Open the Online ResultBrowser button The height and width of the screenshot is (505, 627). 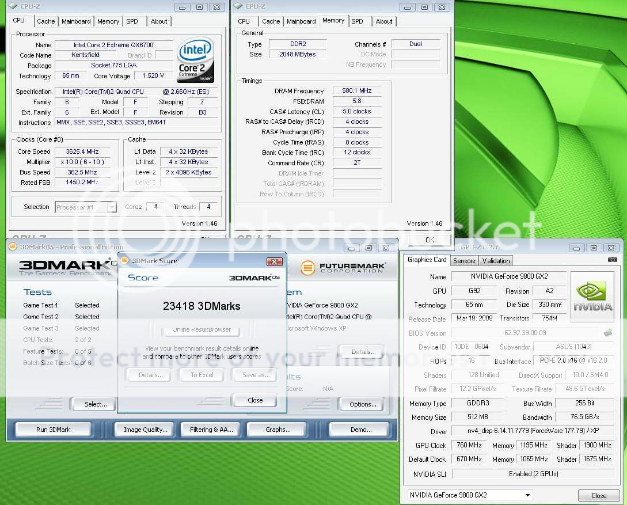tap(201, 330)
